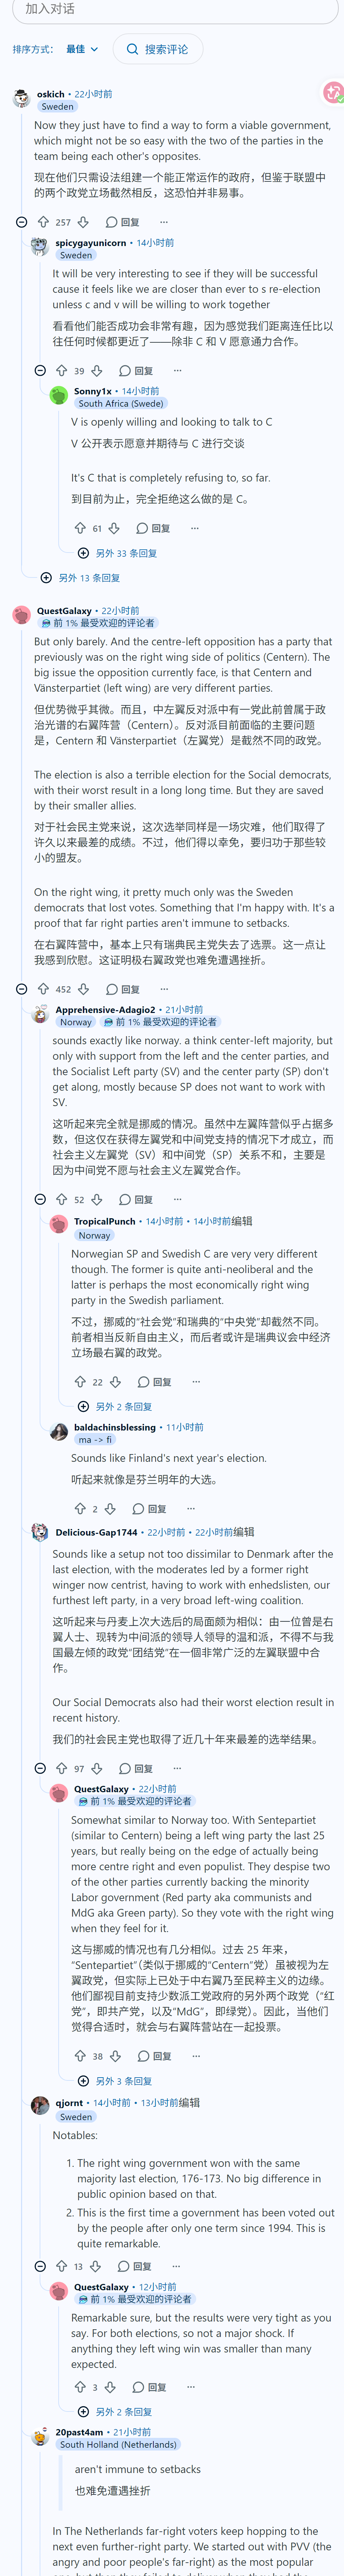Upvote Sonny1x's comment with 61 points
Viewport: 344px width, 2576px height.
[80, 528]
